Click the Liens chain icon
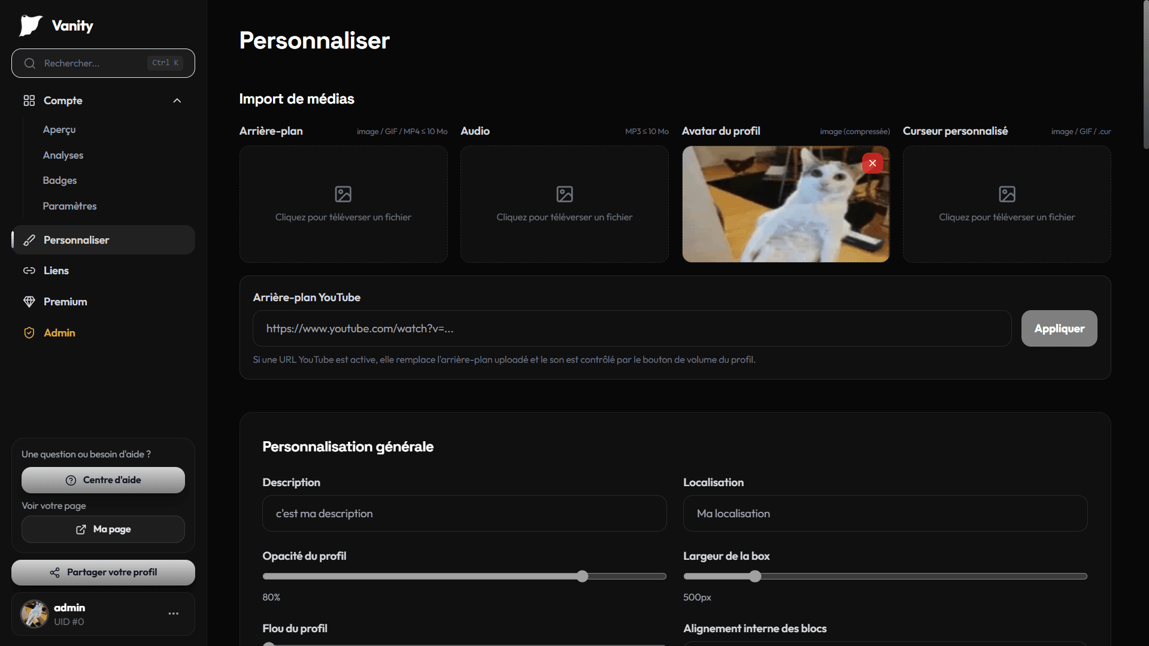 click(x=29, y=271)
